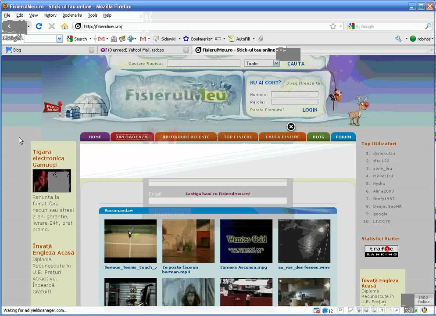Switch to the Blog tab
The image size is (436, 316).
tap(49, 50)
